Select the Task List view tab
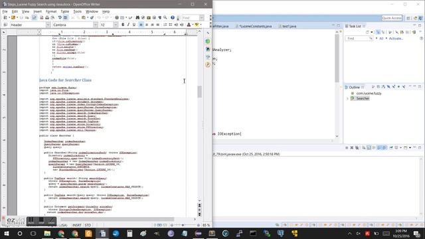The height and width of the screenshot is (239, 425). coord(355,26)
